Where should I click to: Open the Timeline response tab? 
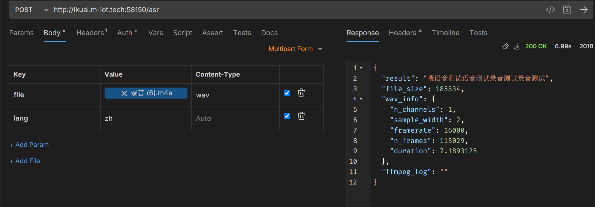click(445, 33)
